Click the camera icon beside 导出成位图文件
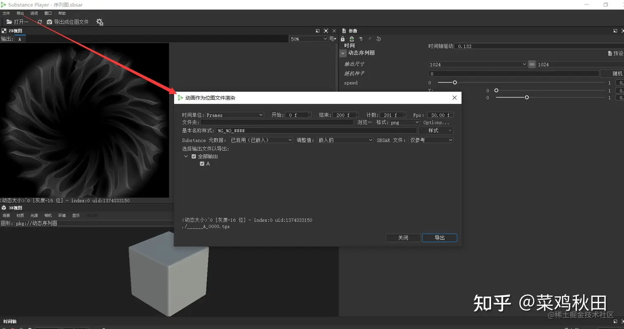 point(50,22)
